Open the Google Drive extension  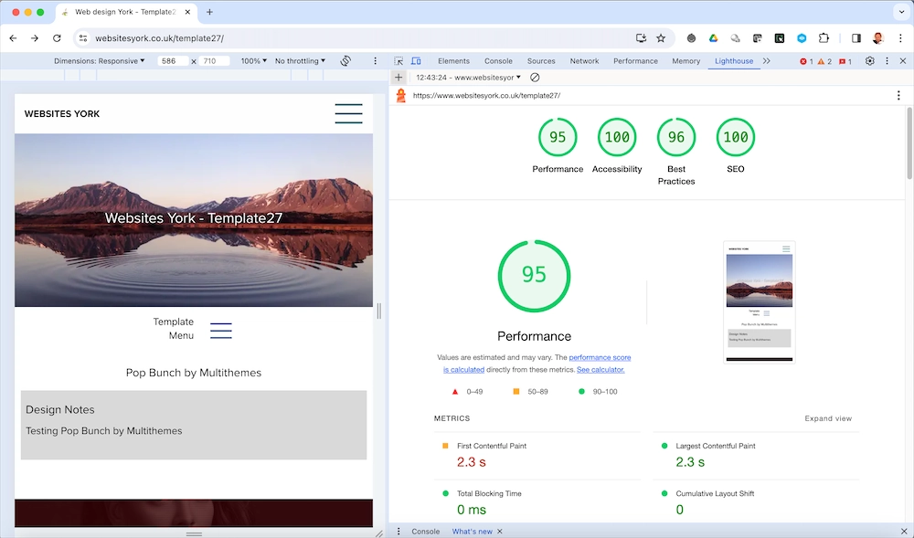(x=713, y=38)
